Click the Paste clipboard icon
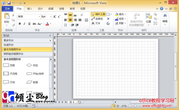The width and height of the screenshot is (179, 110). (x=7, y=16)
